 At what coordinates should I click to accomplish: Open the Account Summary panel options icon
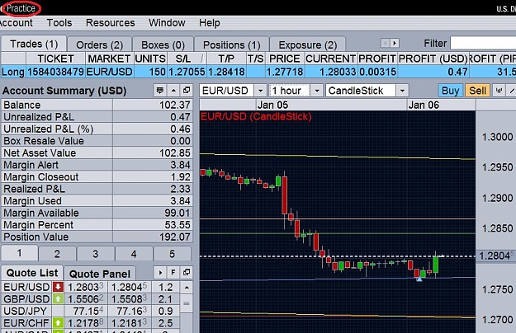[160, 91]
